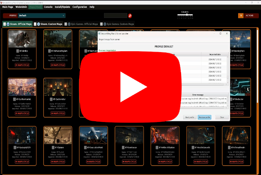The width and height of the screenshot is (261, 175).
Task: Click IN MAPS CYCLE under KF-EvacuationPoint
Action: click(x=93, y=162)
